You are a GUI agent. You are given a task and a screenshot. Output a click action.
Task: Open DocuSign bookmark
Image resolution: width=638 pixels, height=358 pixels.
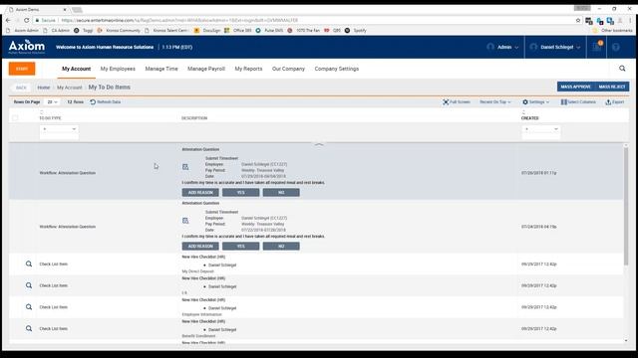207,31
